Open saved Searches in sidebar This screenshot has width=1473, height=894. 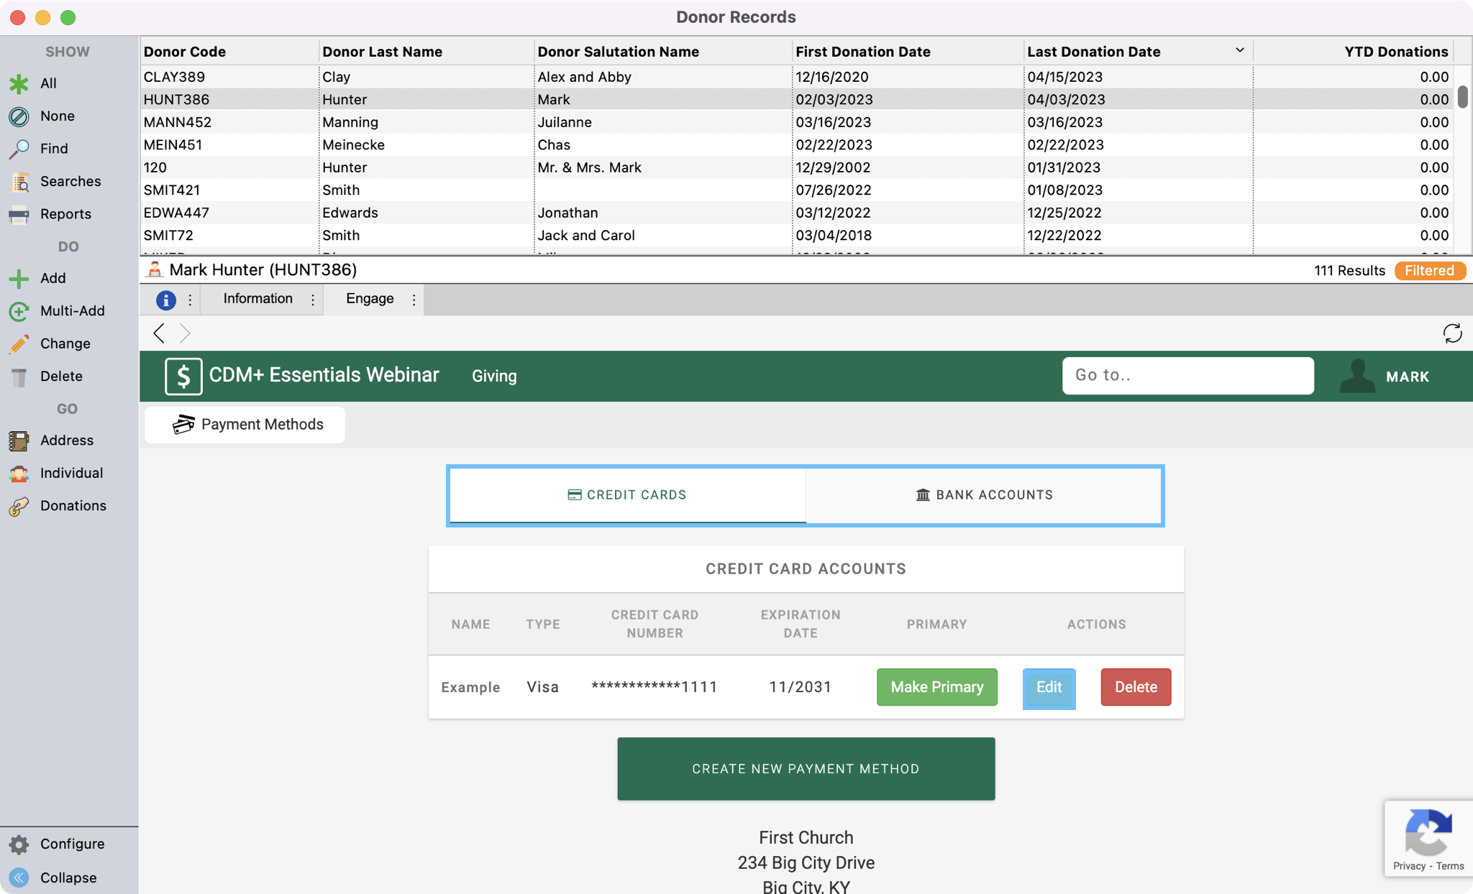(x=70, y=181)
